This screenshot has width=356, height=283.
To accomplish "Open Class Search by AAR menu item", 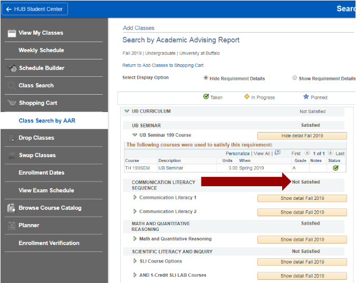I will click(x=47, y=120).
